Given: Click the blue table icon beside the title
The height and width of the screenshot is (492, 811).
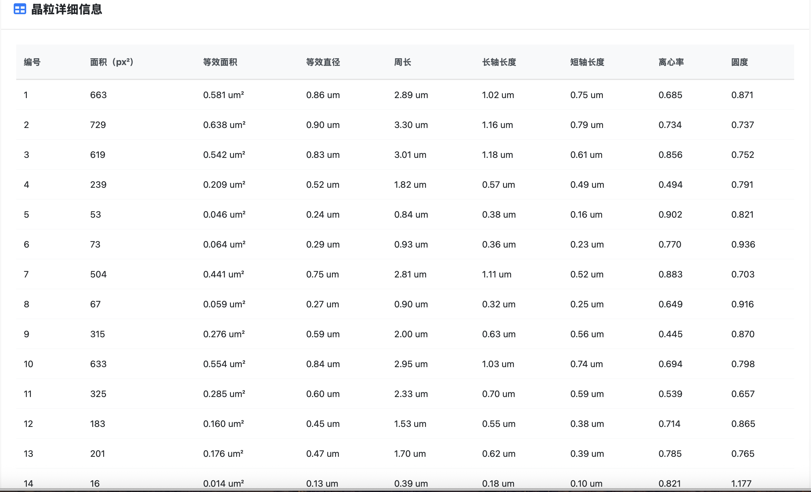Looking at the screenshot, I should tap(20, 9).
